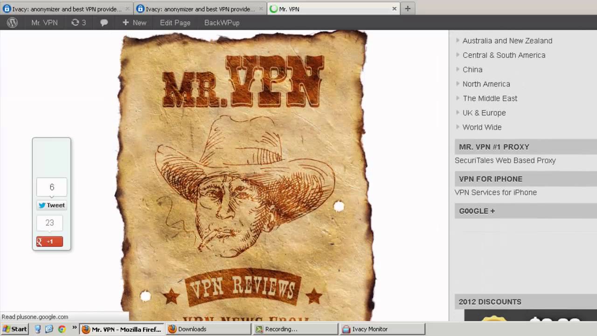The height and width of the screenshot is (336, 597).
Task: Click the +1 count 23 bubble
Action: coord(49,223)
